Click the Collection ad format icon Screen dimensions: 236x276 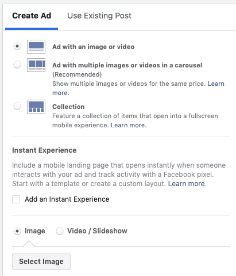tap(36, 107)
